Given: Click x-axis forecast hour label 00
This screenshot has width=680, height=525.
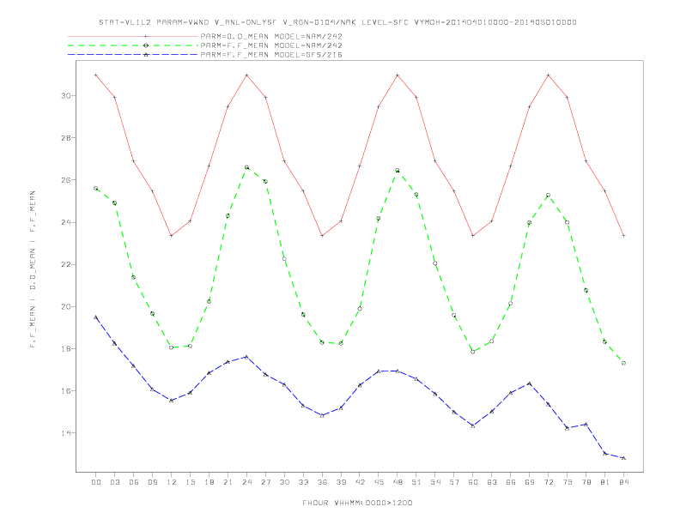Looking at the screenshot, I should [x=96, y=482].
